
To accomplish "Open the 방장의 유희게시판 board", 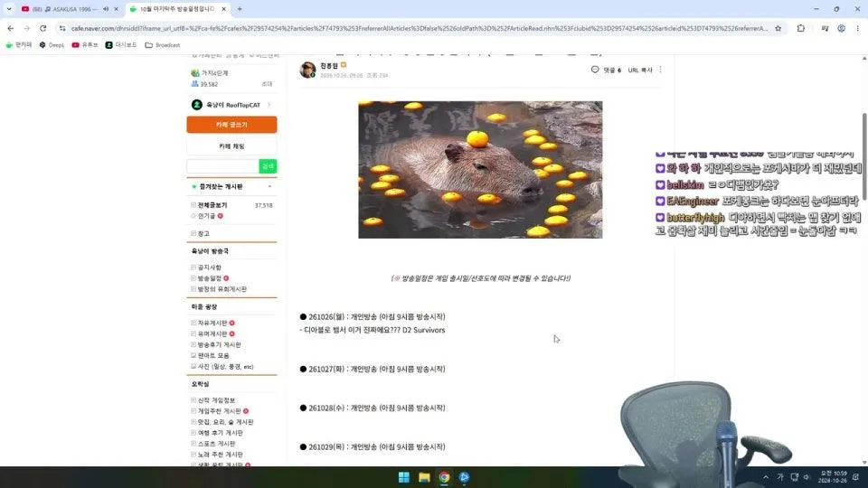I will click(222, 289).
